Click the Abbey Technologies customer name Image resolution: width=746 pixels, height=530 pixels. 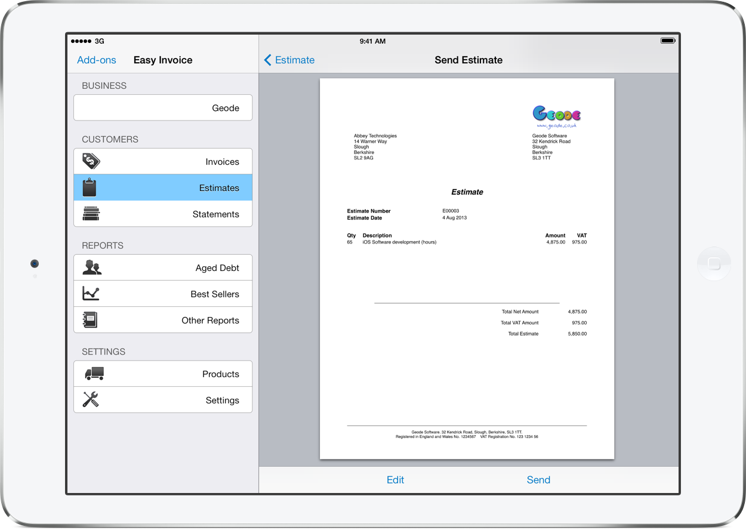(375, 136)
